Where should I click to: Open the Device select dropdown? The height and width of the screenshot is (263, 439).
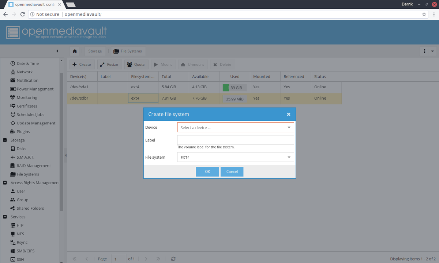[x=236, y=127]
